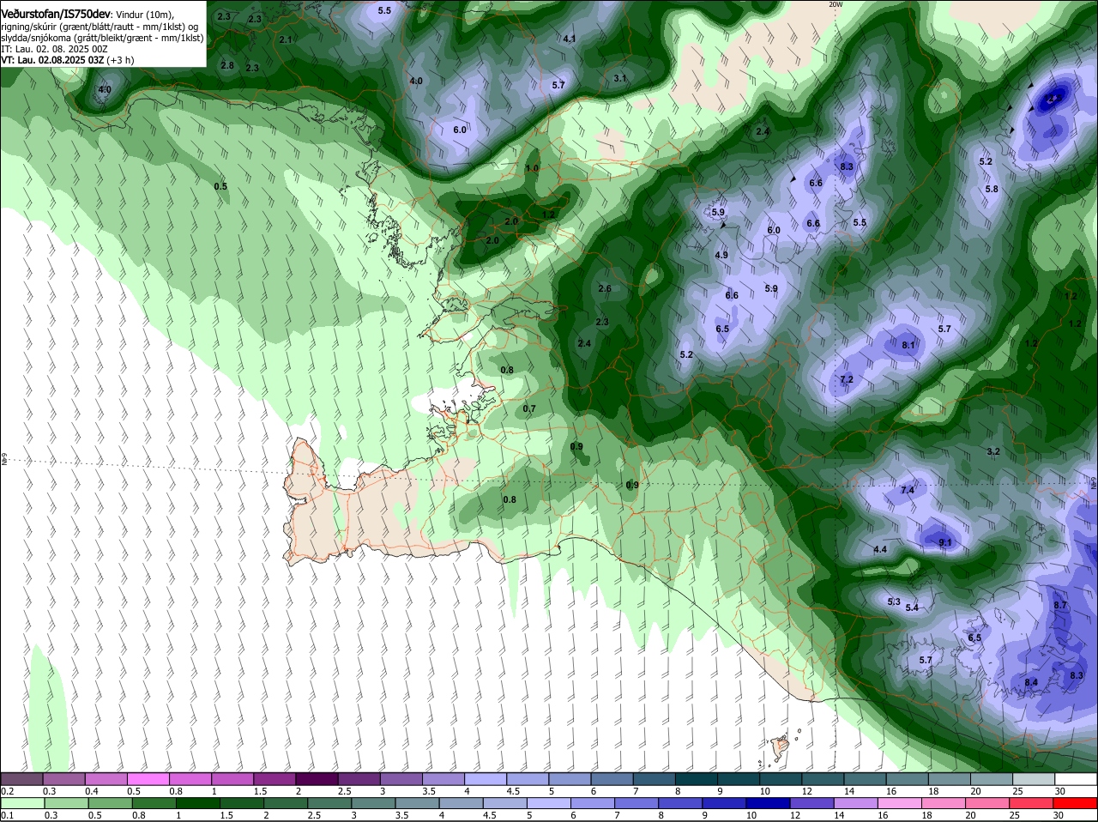The height and width of the screenshot is (822, 1098).
Task: Click the 4.1 precipitation value on the map
Action: point(570,39)
